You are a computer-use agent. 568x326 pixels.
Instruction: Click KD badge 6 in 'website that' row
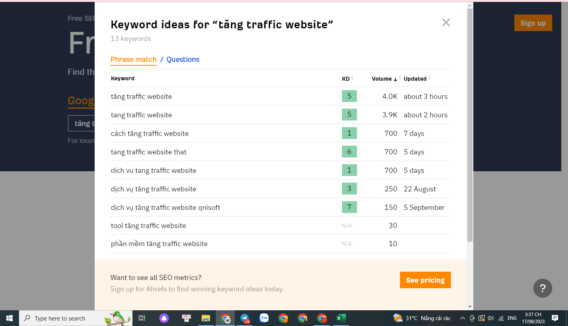pos(349,152)
